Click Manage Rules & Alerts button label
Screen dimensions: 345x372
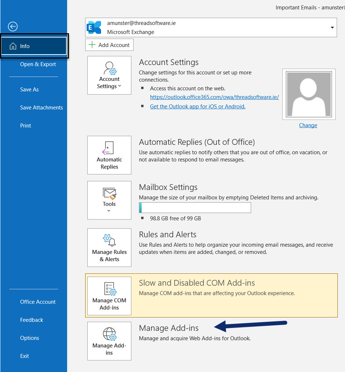pos(109,255)
